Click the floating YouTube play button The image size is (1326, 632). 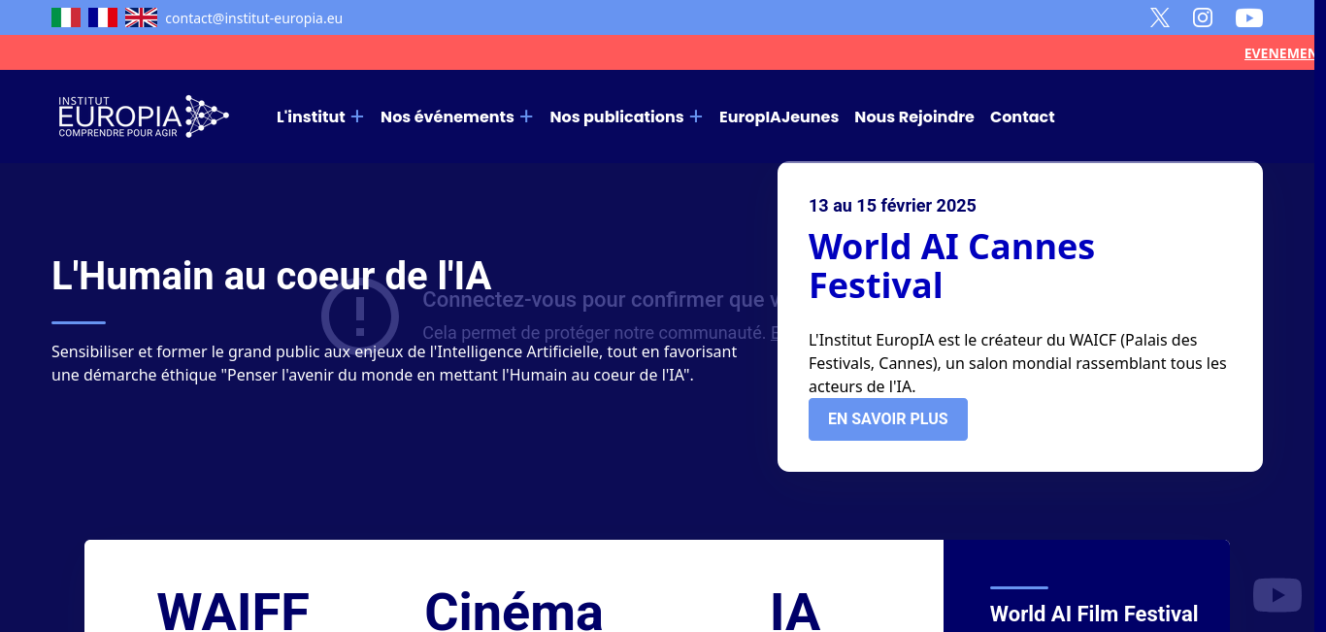coord(1277,595)
